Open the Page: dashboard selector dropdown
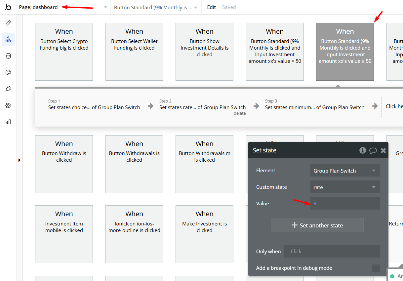Screen dimensions: 403x281 [x=63, y=7]
